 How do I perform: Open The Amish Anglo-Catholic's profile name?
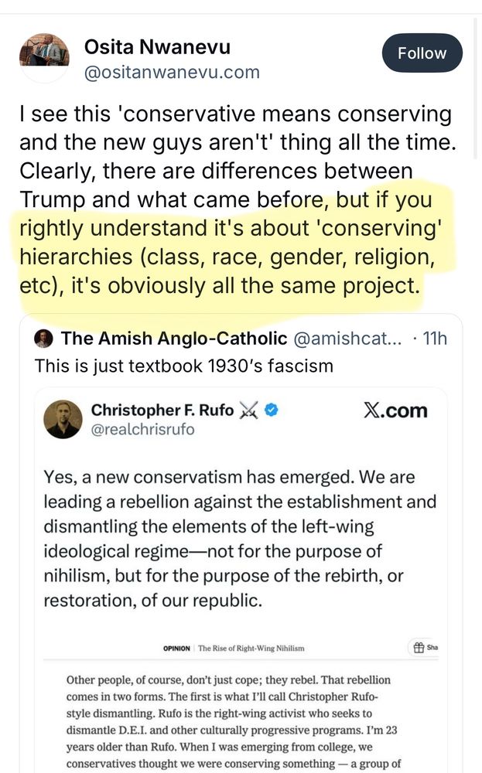click(174, 338)
